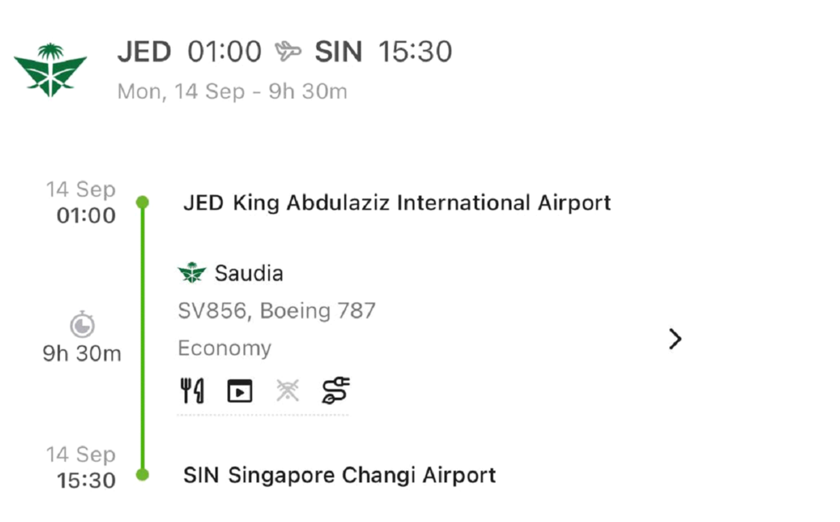
Task: Click the header departure time 01:00
Action: 224,52
